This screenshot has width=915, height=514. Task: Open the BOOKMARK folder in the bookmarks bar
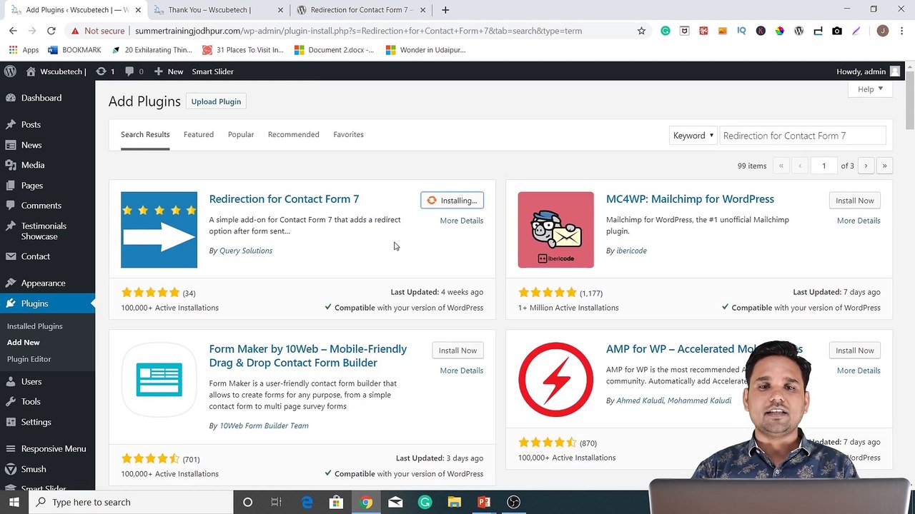pyautogui.click(x=74, y=50)
